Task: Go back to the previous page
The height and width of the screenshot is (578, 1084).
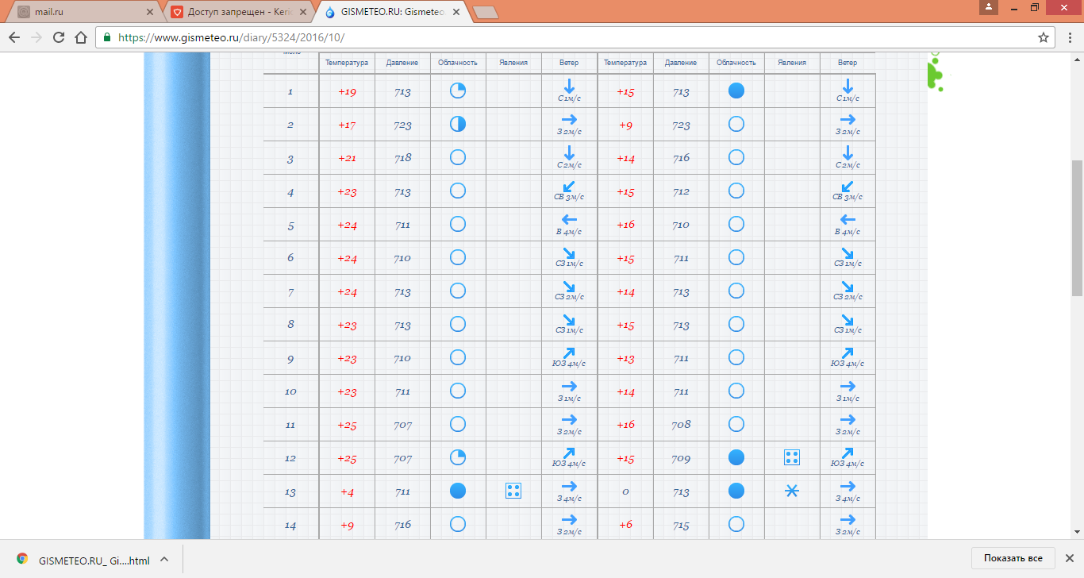Action: pyautogui.click(x=14, y=37)
